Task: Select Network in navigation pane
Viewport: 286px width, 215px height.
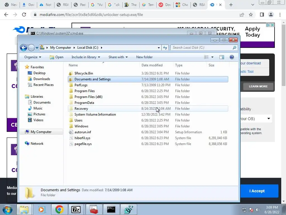Action: tap(37, 144)
